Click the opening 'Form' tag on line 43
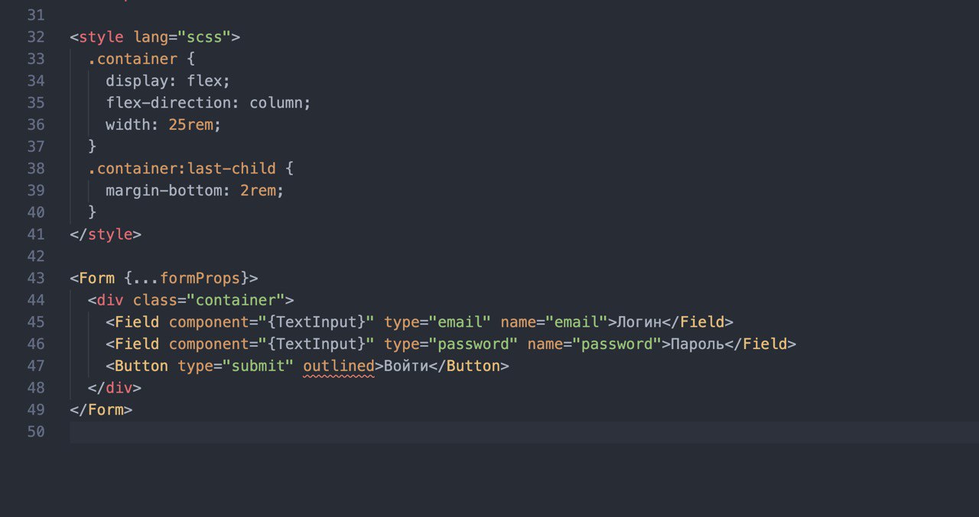 (96, 278)
